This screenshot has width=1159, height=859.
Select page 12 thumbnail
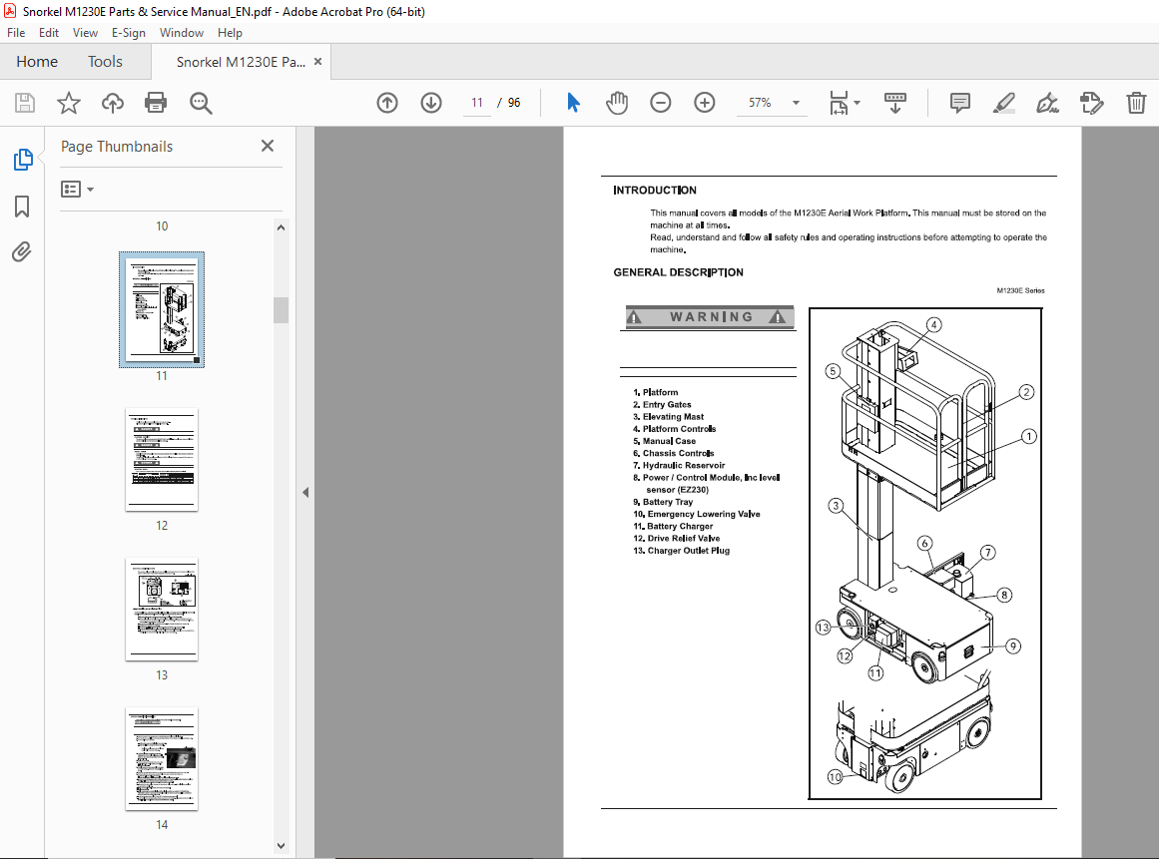162,459
